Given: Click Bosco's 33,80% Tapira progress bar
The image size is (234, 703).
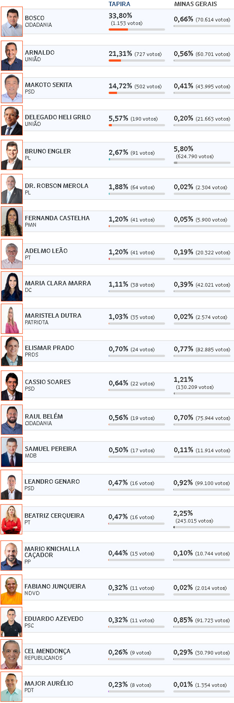Looking at the screenshot, I should [x=137, y=30].
